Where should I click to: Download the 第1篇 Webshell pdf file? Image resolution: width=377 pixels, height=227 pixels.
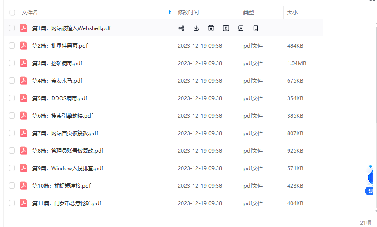click(x=196, y=28)
